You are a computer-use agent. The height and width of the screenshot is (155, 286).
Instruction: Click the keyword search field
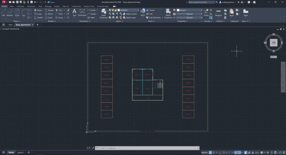[x=201, y=2]
